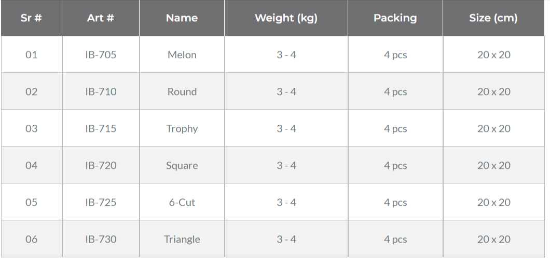Click article number IB-720
This screenshot has height=264, width=550.
click(101, 165)
